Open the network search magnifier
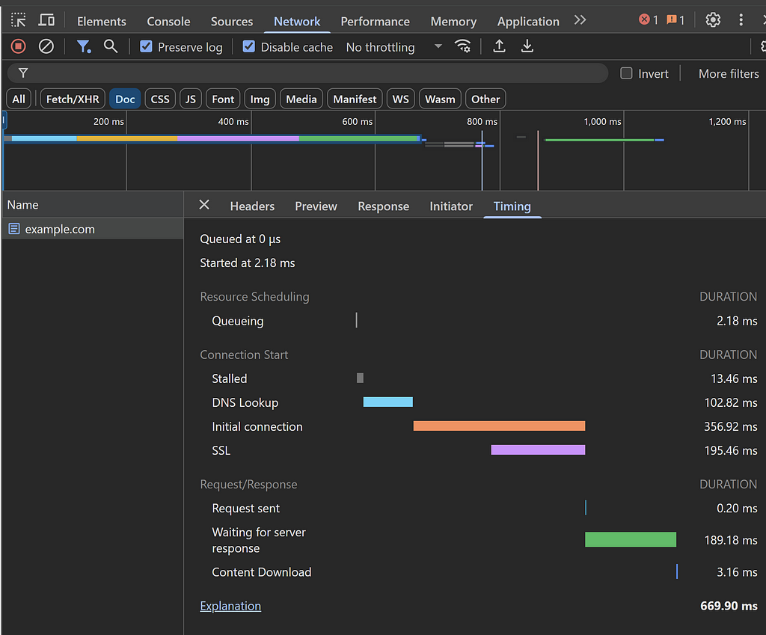766x635 pixels. 111,46
